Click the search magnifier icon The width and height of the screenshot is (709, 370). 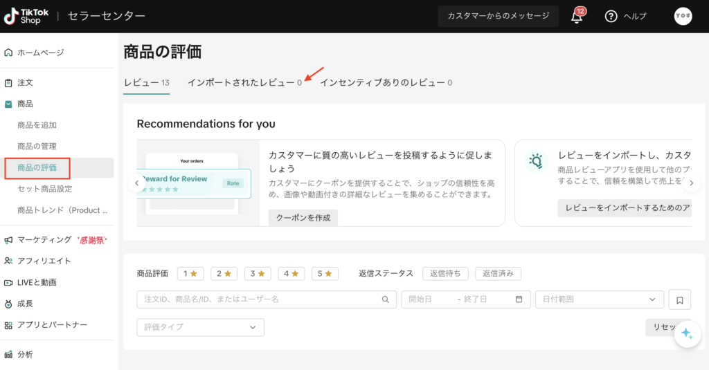click(386, 299)
